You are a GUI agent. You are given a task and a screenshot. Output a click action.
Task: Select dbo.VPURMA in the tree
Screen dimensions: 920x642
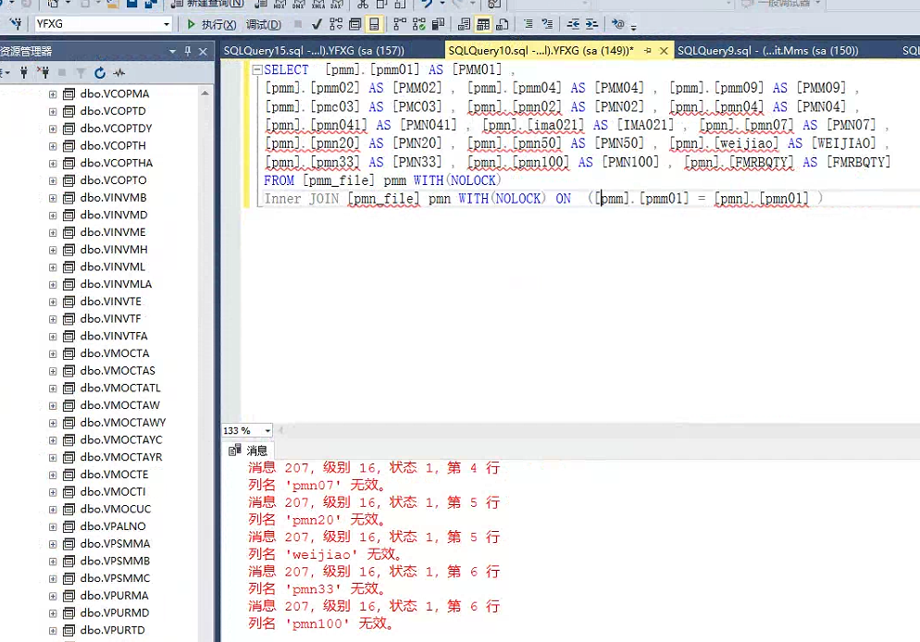[114, 596]
